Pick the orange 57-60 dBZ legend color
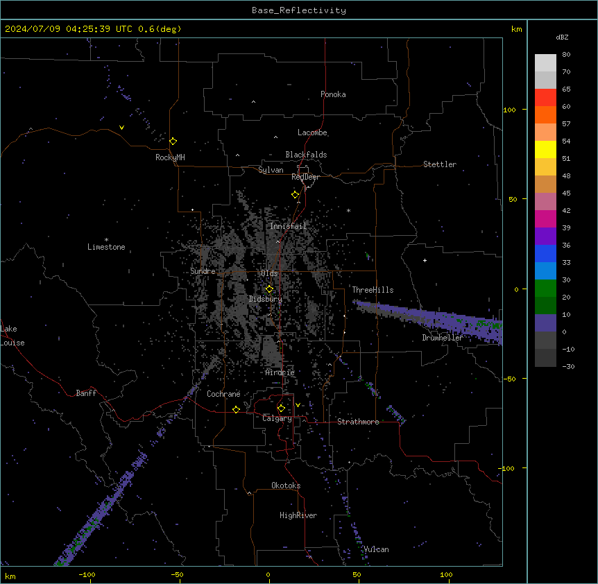The height and width of the screenshot is (584, 598). (545, 114)
